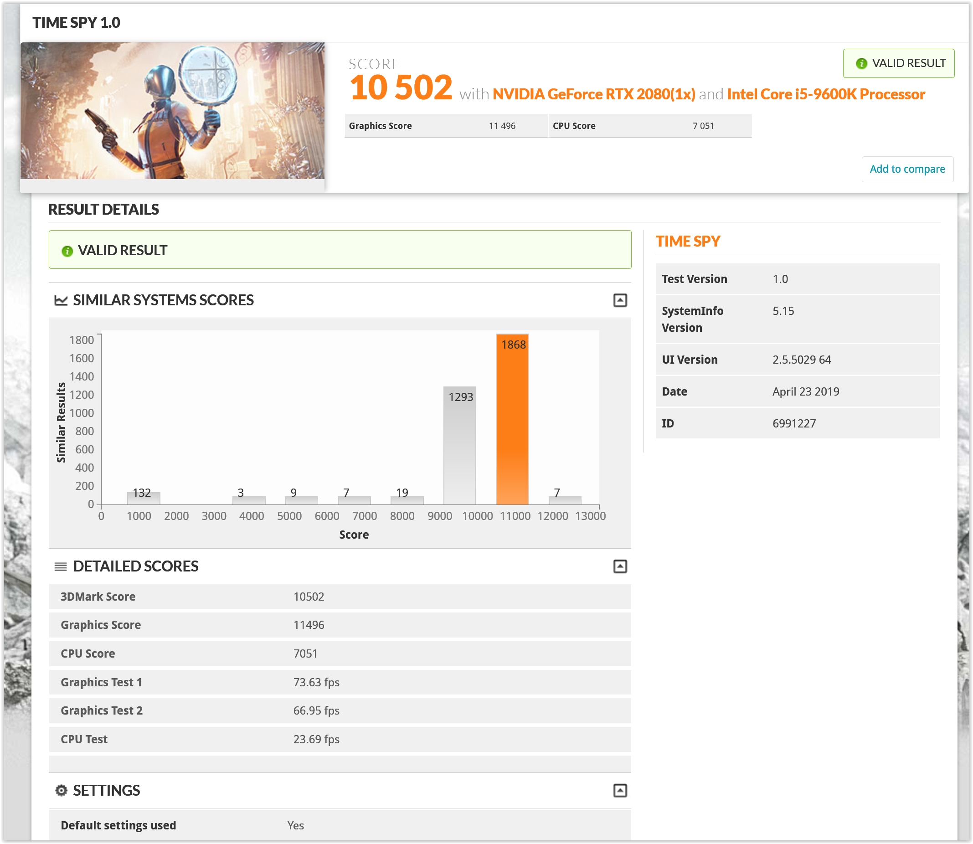Select the histogram bar labeled 3
The height and width of the screenshot is (844, 973).
click(249, 500)
